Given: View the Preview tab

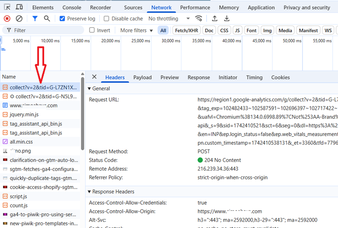Looking at the screenshot, I should [170, 78].
